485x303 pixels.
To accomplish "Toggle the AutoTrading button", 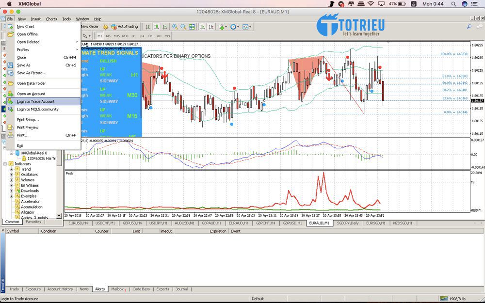I will point(125,27).
